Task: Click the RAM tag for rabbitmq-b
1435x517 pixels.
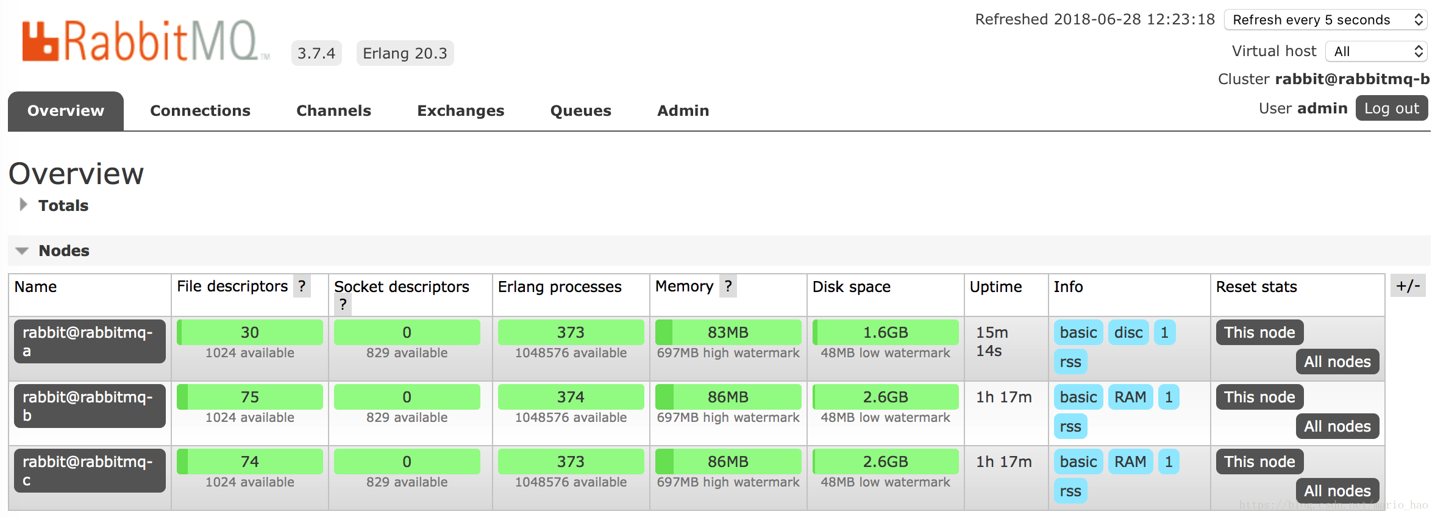Action: pyautogui.click(x=1130, y=397)
